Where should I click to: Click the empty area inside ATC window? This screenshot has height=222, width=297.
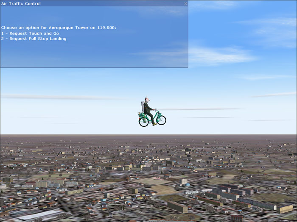[x=106, y=53]
